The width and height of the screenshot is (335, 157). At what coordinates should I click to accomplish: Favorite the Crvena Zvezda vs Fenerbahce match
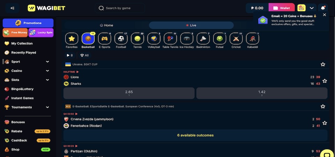(325, 123)
